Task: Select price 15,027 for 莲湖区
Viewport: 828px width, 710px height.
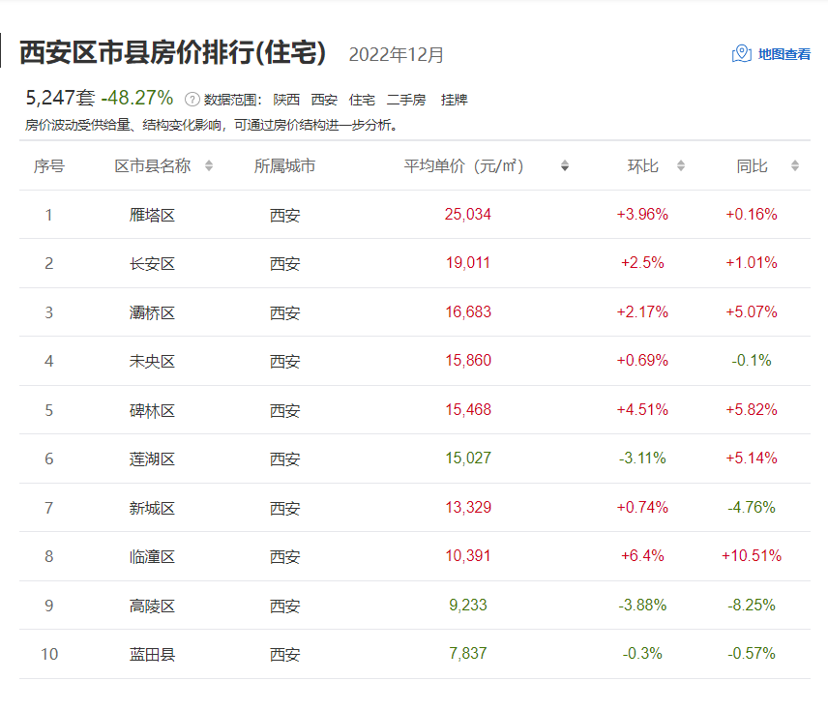Action: 468,459
